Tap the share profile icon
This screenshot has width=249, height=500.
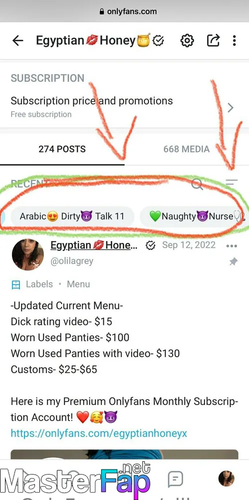[214, 40]
